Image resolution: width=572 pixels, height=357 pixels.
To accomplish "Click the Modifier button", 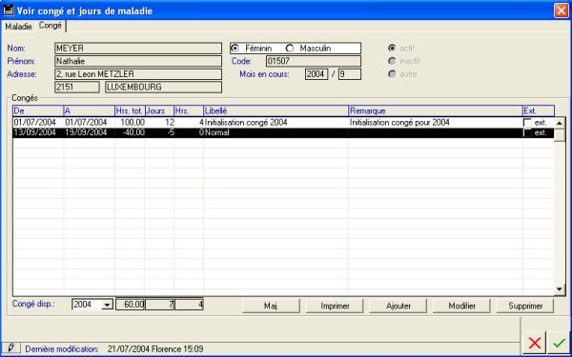I will pos(461,306).
